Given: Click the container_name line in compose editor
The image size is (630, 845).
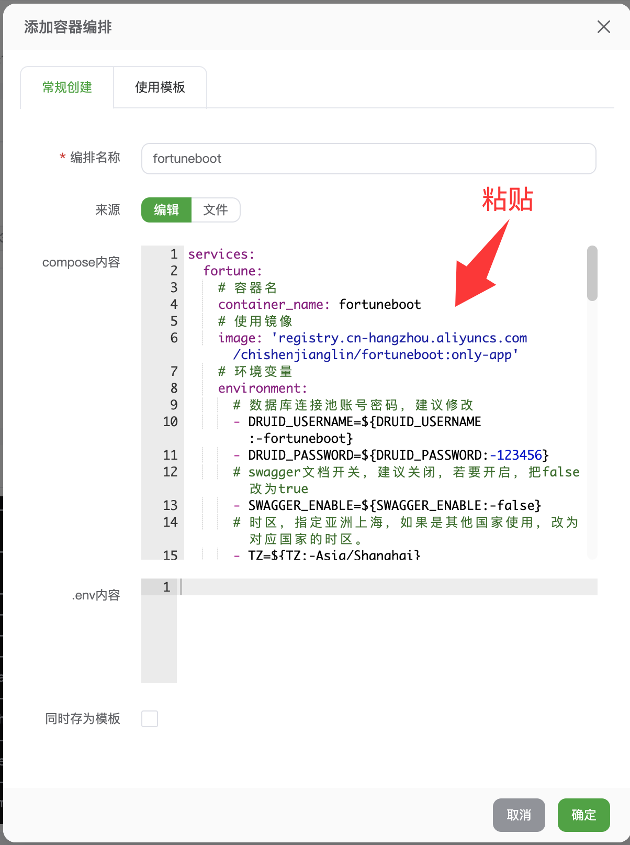Looking at the screenshot, I should pyautogui.click(x=319, y=305).
